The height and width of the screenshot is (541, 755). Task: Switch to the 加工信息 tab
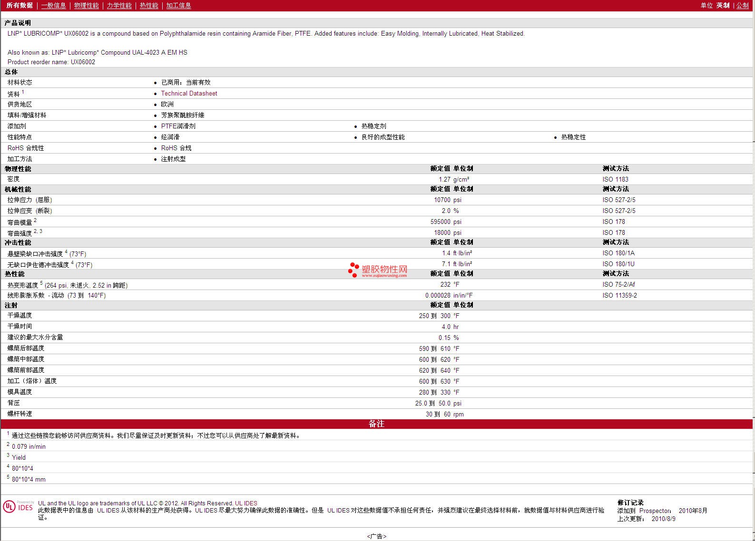[x=178, y=5]
